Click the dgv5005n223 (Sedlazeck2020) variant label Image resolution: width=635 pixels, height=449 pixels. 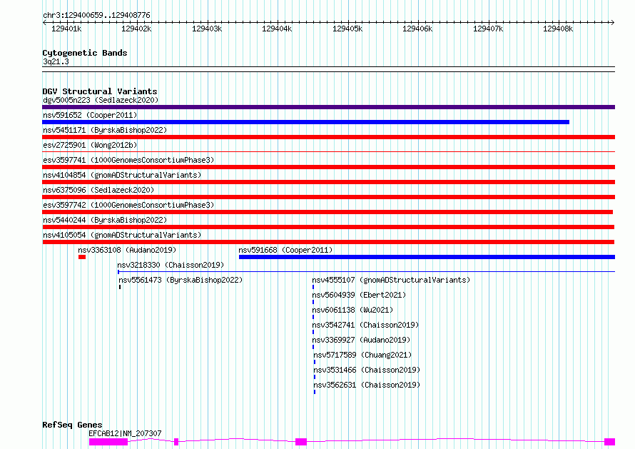click(x=101, y=100)
